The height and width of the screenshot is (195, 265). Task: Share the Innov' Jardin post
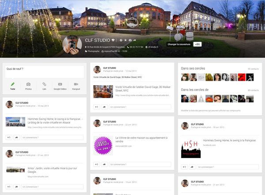[x=17, y=187]
